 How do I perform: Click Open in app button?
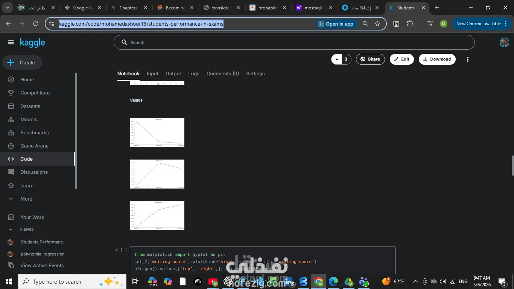tap(336, 24)
